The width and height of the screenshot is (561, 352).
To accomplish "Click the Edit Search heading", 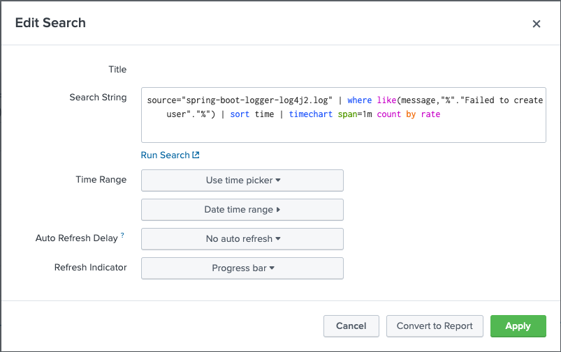I will pos(50,23).
